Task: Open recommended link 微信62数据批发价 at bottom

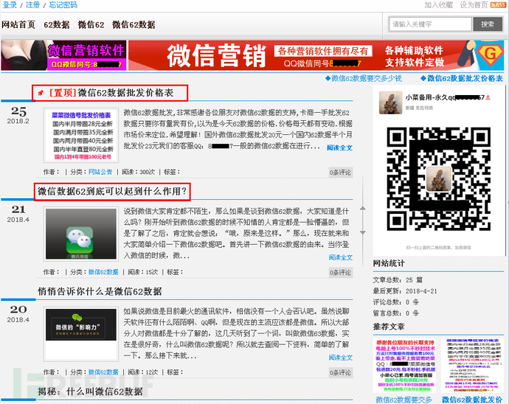Action: coord(472,400)
